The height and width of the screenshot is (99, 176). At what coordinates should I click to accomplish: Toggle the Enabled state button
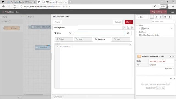click(x=58, y=97)
